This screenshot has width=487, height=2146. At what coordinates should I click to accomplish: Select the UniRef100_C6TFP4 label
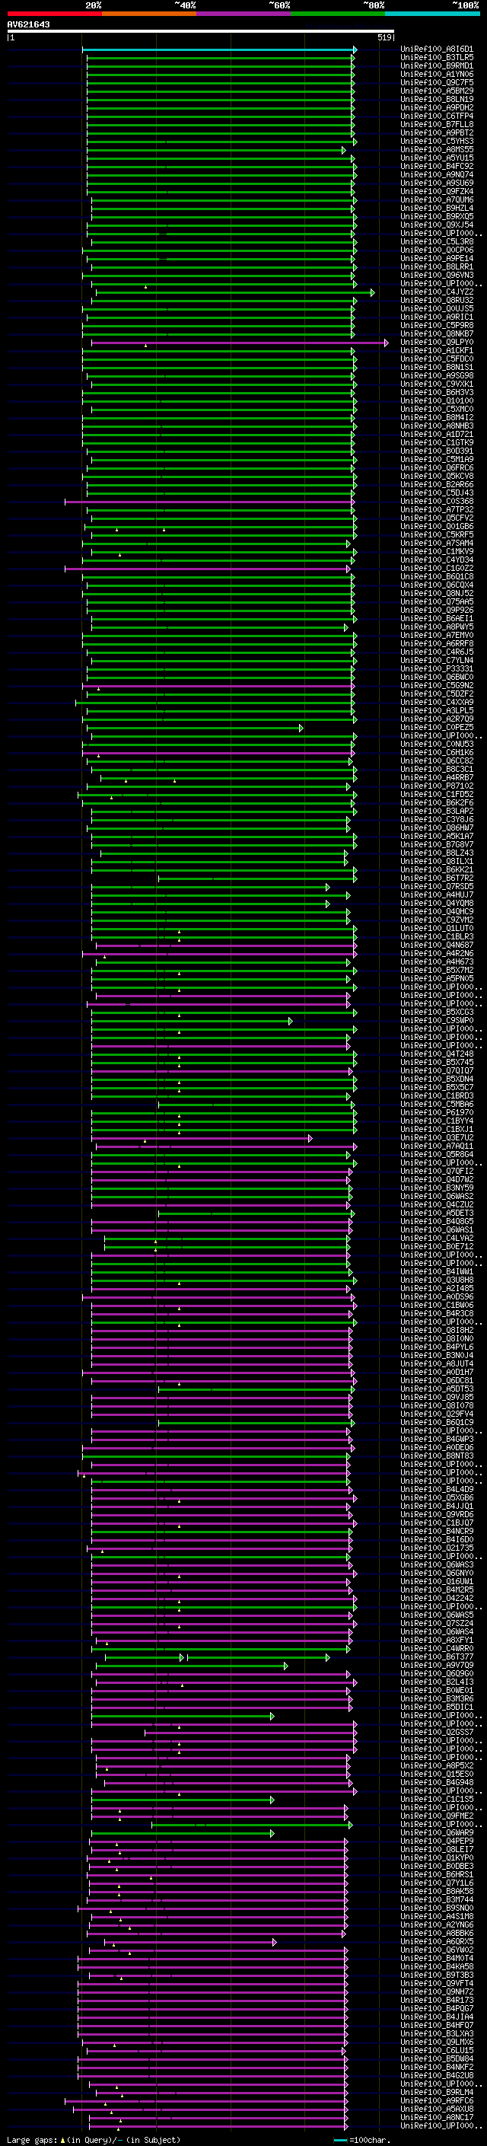tap(436, 116)
